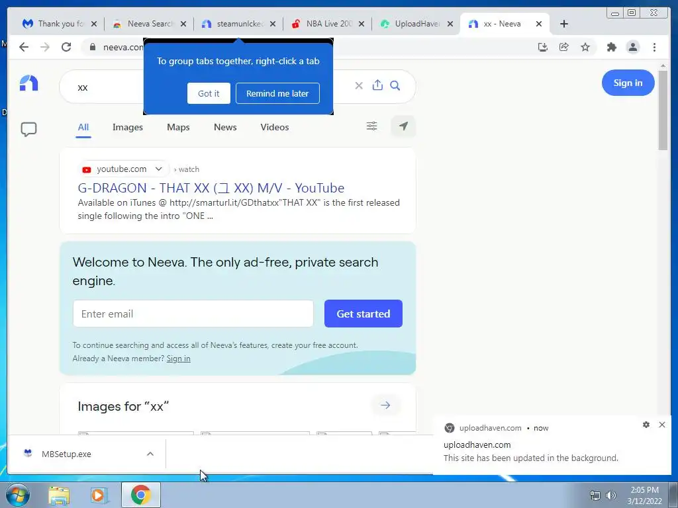Screen dimensions: 678x508
Task: Click the Get started button
Action: pyautogui.click(x=363, y=314)
